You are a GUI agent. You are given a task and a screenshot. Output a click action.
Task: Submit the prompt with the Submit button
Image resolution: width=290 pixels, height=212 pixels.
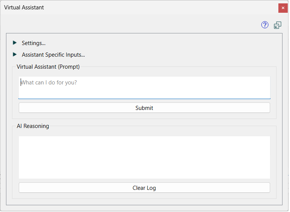(145, 108)
